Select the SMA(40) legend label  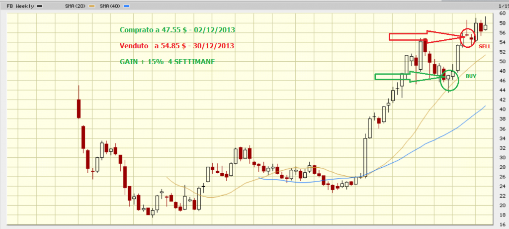point(111,6)
